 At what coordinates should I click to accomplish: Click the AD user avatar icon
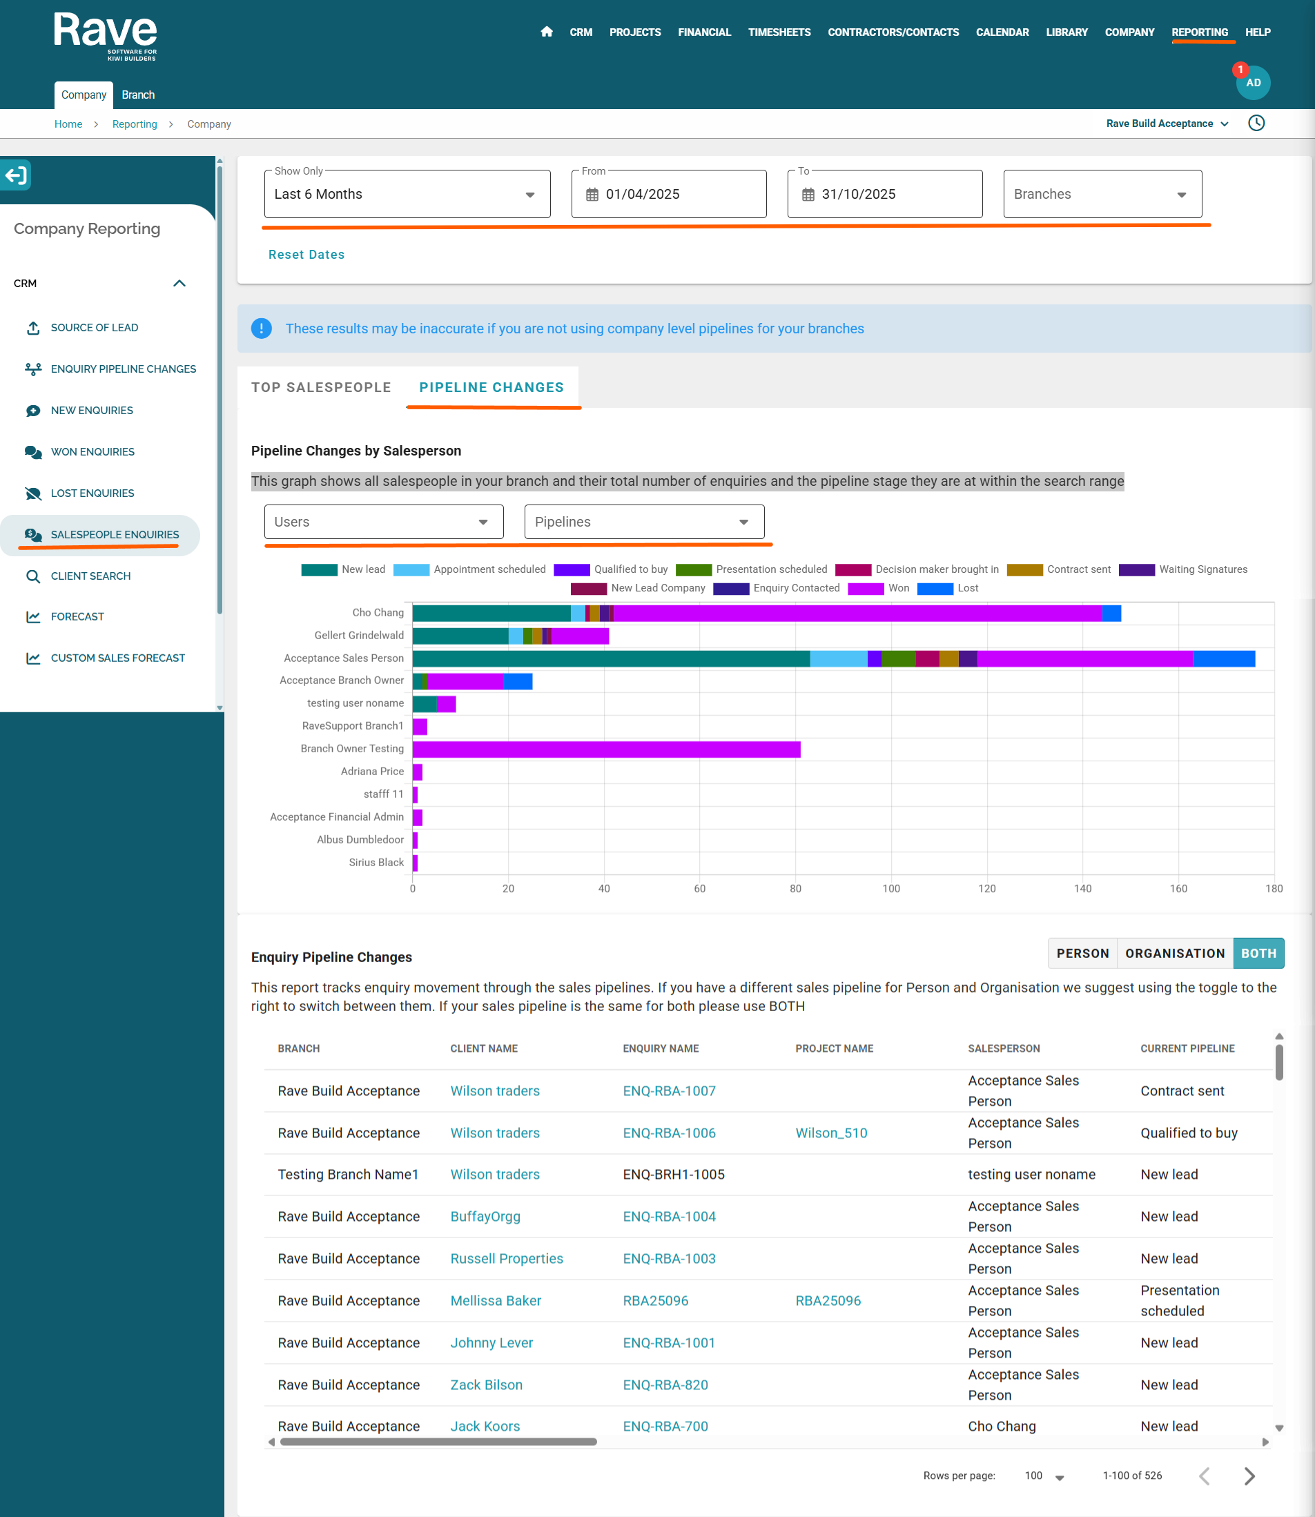click(x=1253, y=83)
